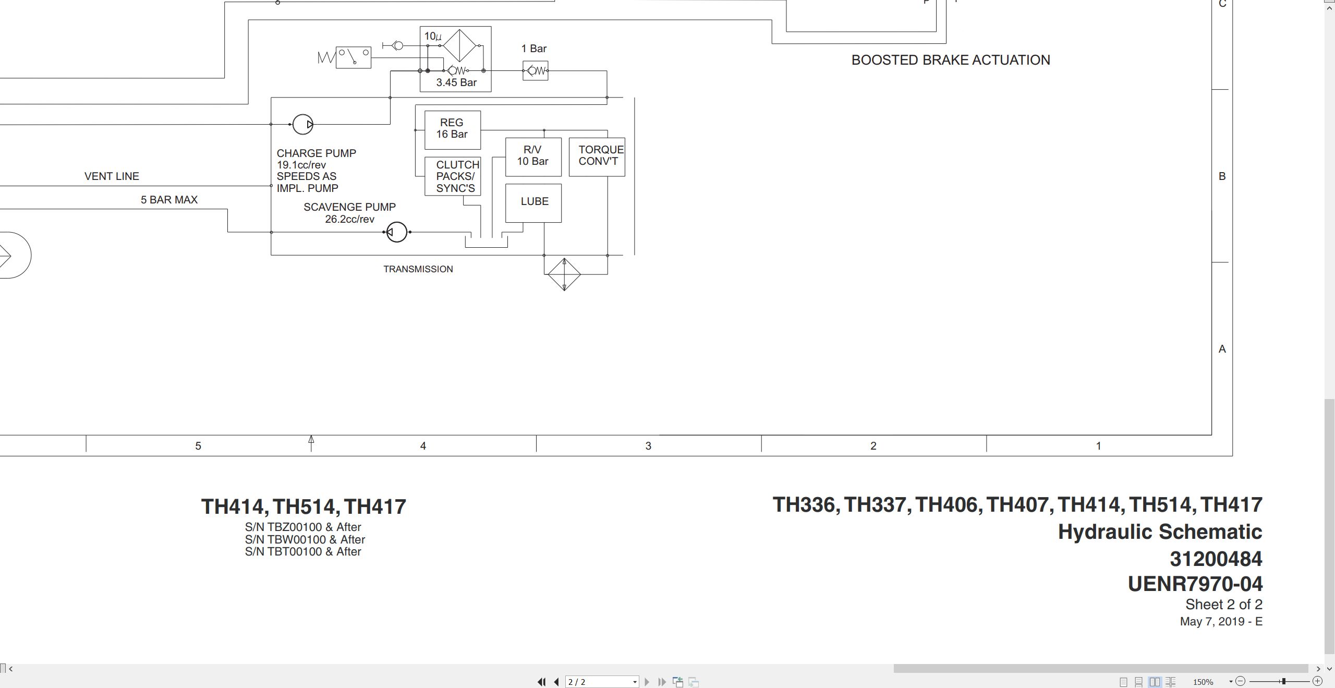Click the next view icon
The image size is (1335, 688).
tap(694, 682)
